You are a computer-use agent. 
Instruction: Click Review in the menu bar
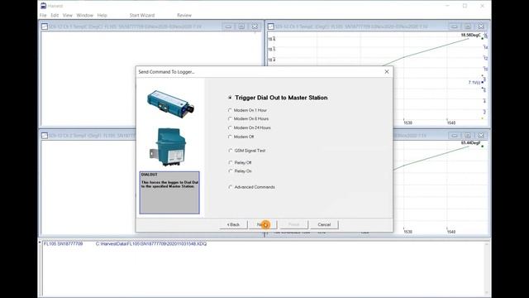pyautogui.click(x=184, y=15)
